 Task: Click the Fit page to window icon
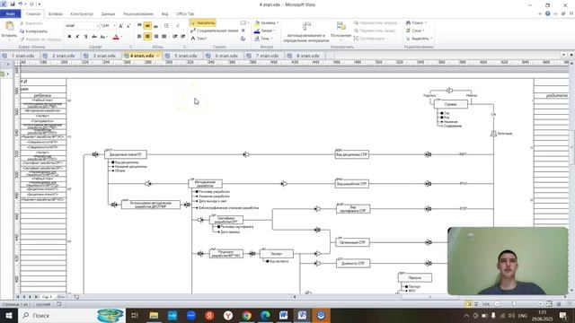(549, 304)
